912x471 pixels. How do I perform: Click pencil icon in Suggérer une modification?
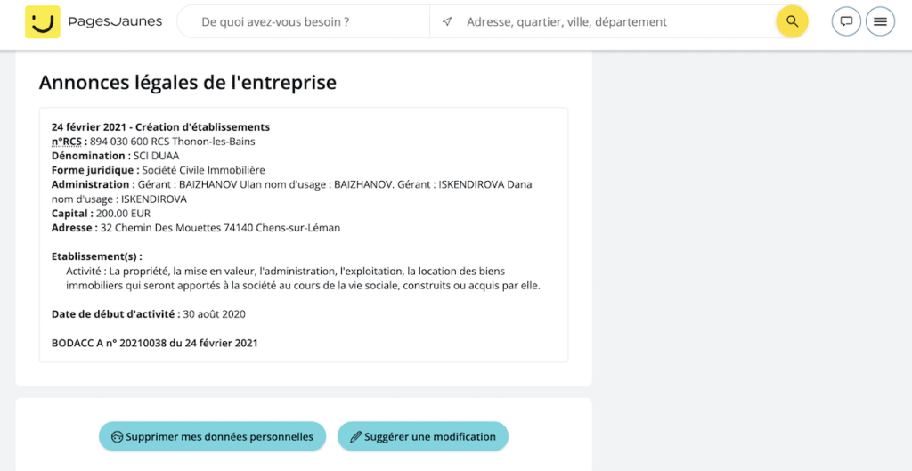[355, 437]
